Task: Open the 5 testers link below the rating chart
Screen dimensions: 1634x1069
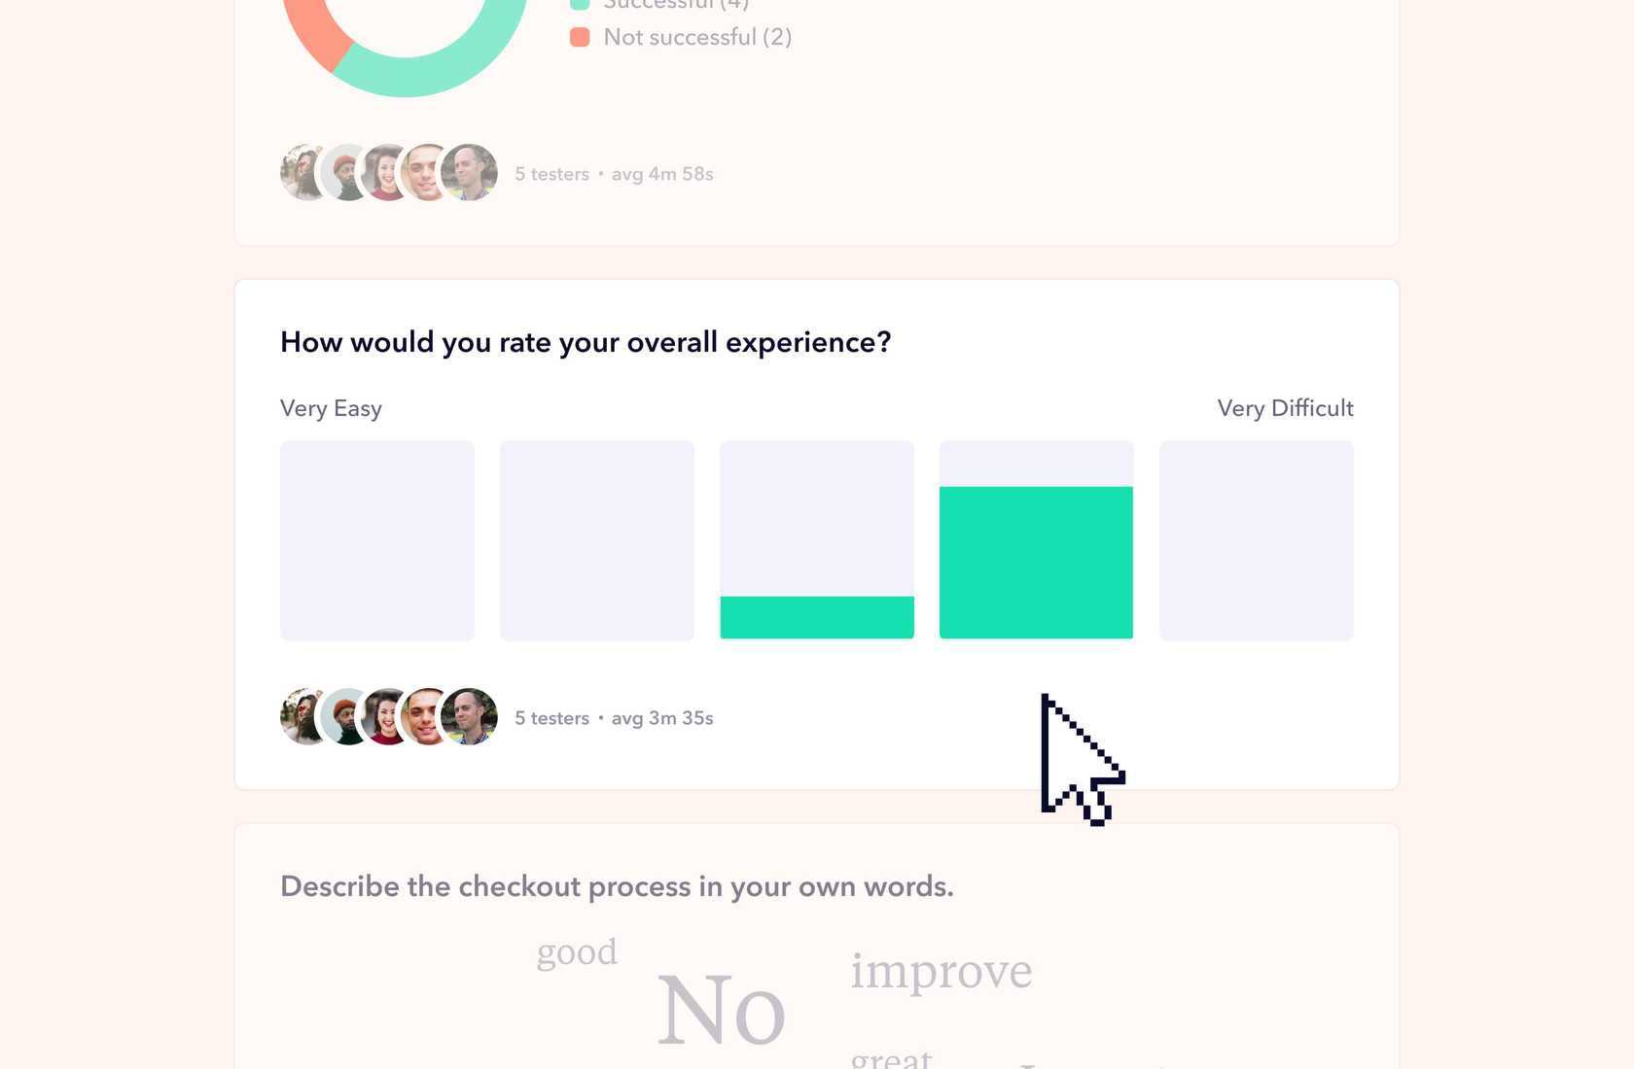Action: (551, 717)
